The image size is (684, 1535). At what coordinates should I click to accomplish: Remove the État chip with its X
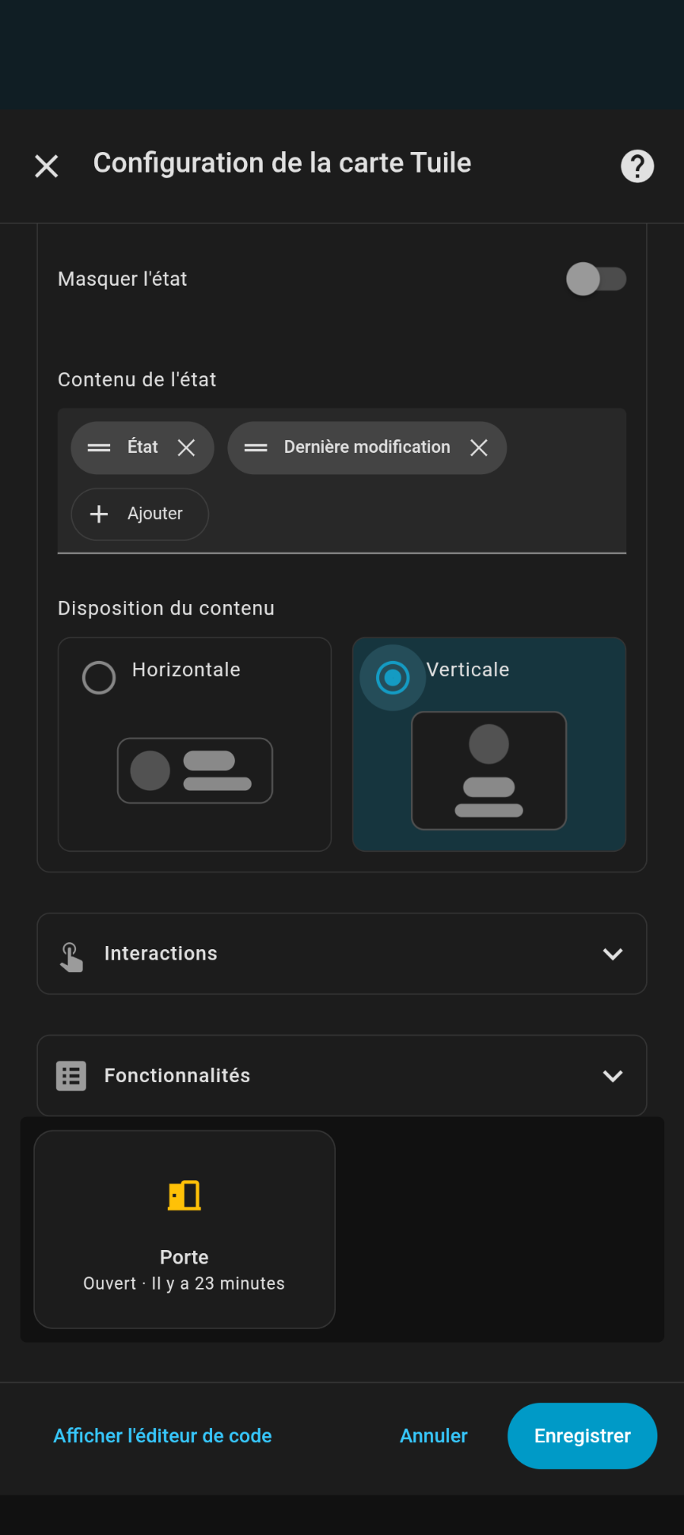[187, 448]
